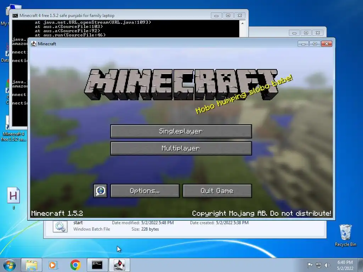The height and width of the screenshot is (272, 363).
Task: Click the Quit Game button
Action: click(217, 191)
